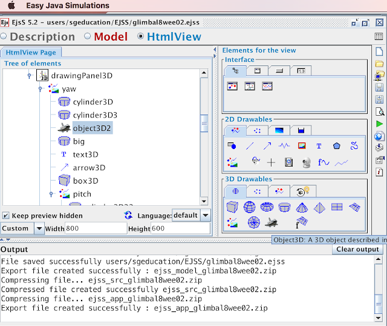
Task: Pick the analytic curve f~ element
Action: tap(324, 162)
